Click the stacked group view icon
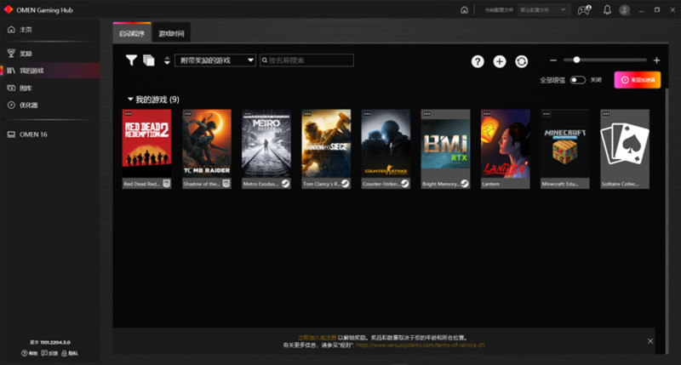681x365 pixels. (x=148, y=60)
